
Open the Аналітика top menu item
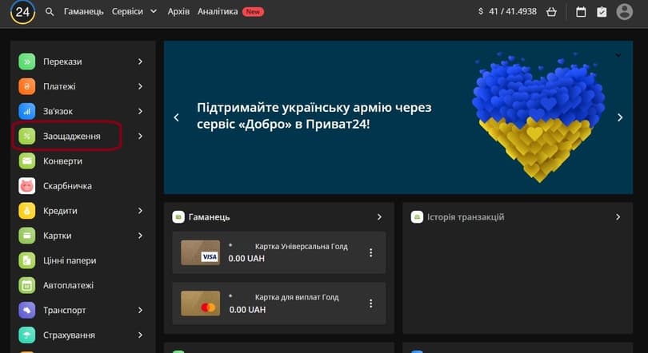(218, 11)
